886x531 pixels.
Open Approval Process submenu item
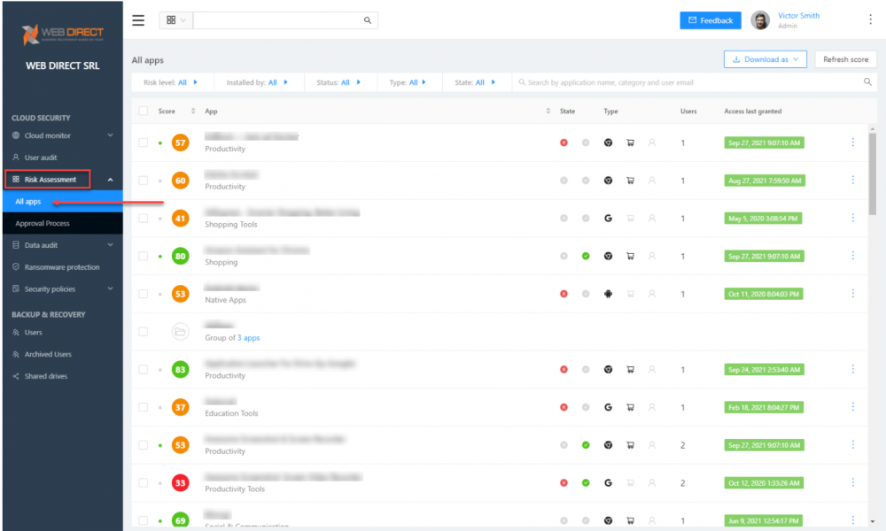(63, 223)
